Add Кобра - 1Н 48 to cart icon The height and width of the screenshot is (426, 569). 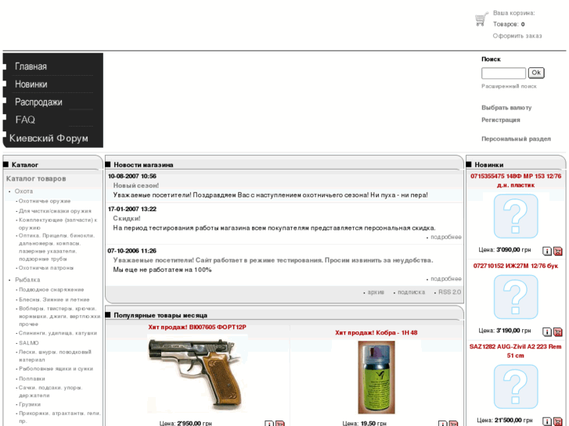[453, 424]
